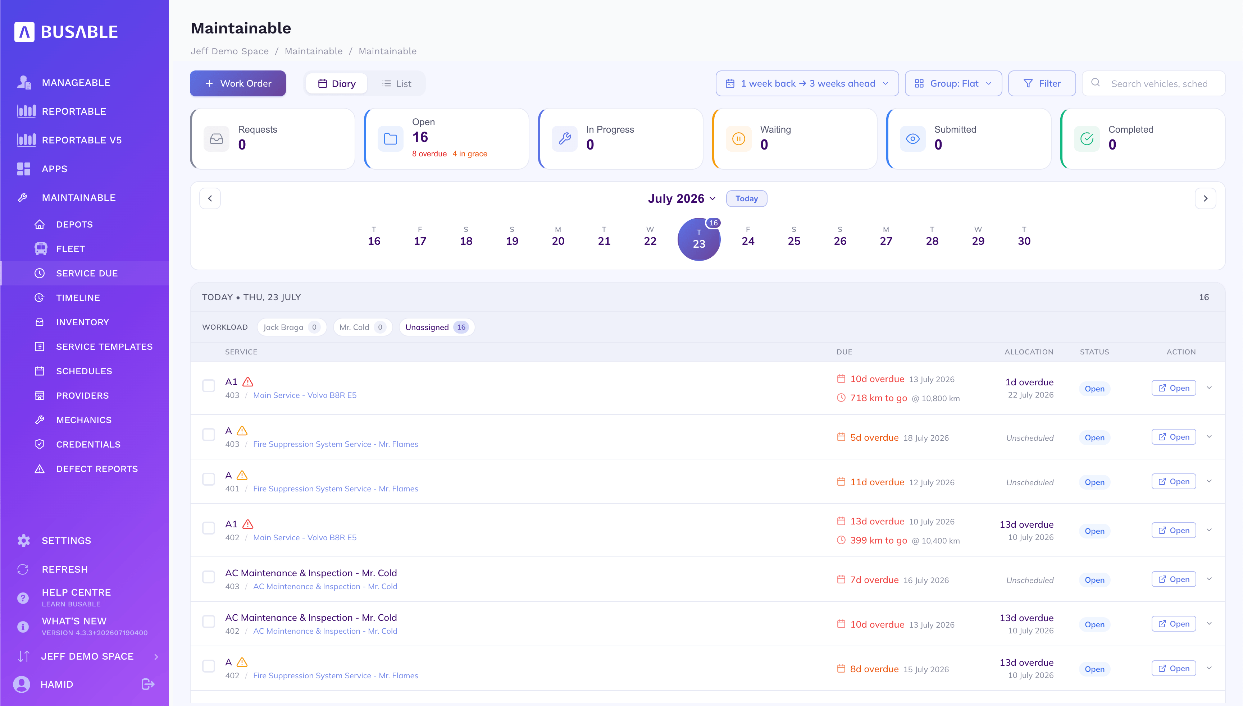
Task: Tick checkbox for A1 402 Main Service row
Action: (209, 528)
